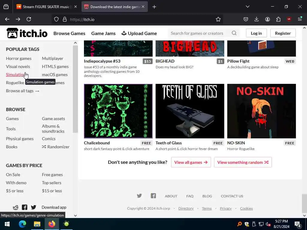Launch Microsoft Edge from the taskbar
Image resolution: width=307 pixels, height=230 pixels.
coord(22,224)
